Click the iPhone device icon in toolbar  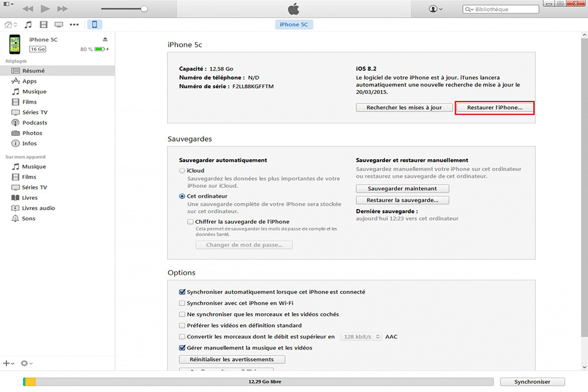[94, 25]
